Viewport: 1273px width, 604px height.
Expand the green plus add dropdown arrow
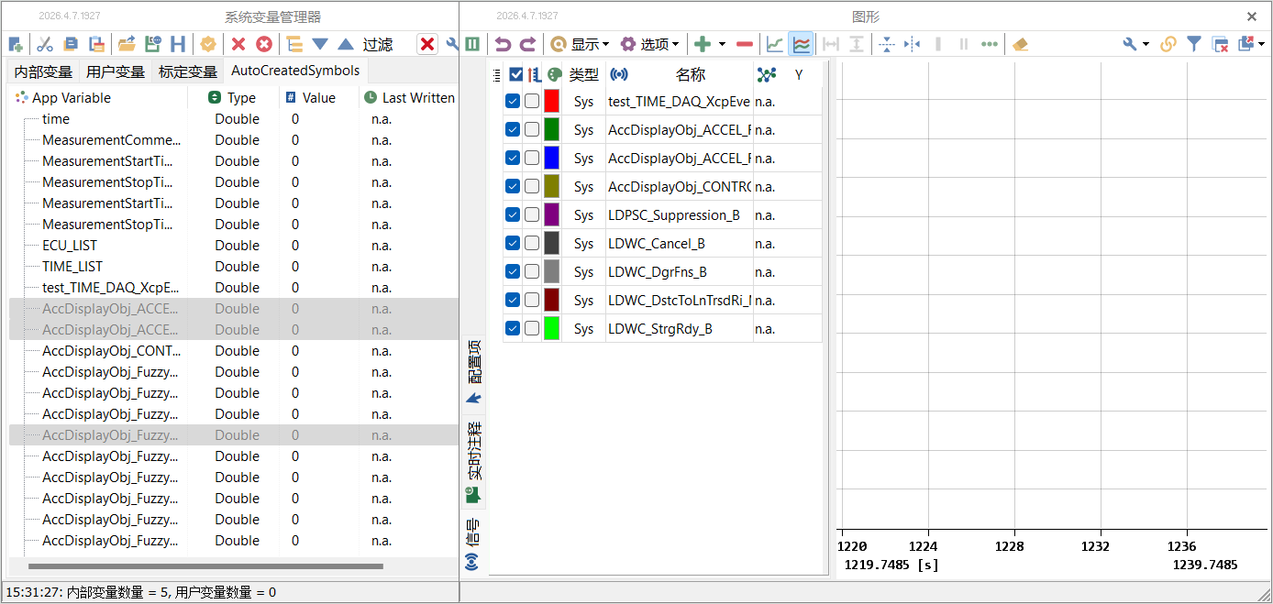point(722,44)
